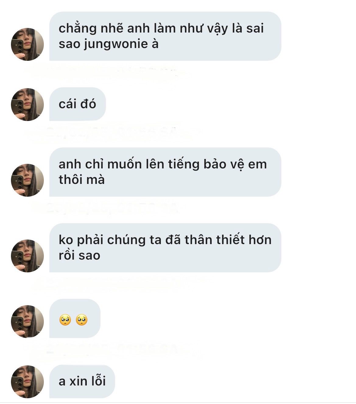Image resolution: width=356 pixels, height=404 pixels.
Task: Select the 'ko phải chúng ta đã thân thiết' bubble
Action: point(165,248)
